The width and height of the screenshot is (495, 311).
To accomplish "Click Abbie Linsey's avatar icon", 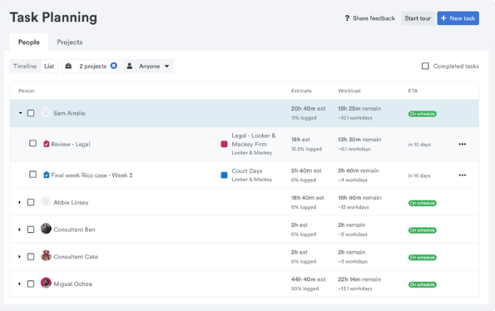I will click(46, 201).
